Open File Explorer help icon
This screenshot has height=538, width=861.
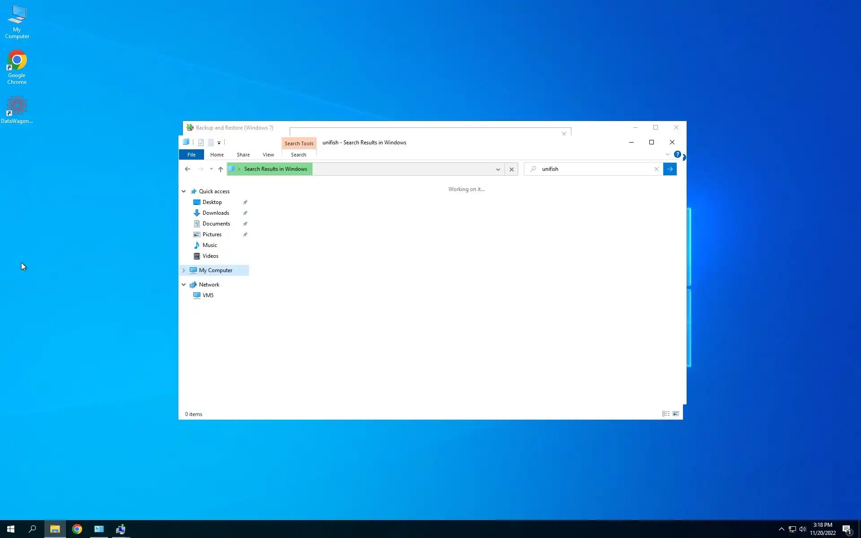(x=677, y=154)
